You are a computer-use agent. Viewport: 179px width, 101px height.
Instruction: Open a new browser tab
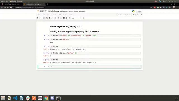click(x=47, y=4)
